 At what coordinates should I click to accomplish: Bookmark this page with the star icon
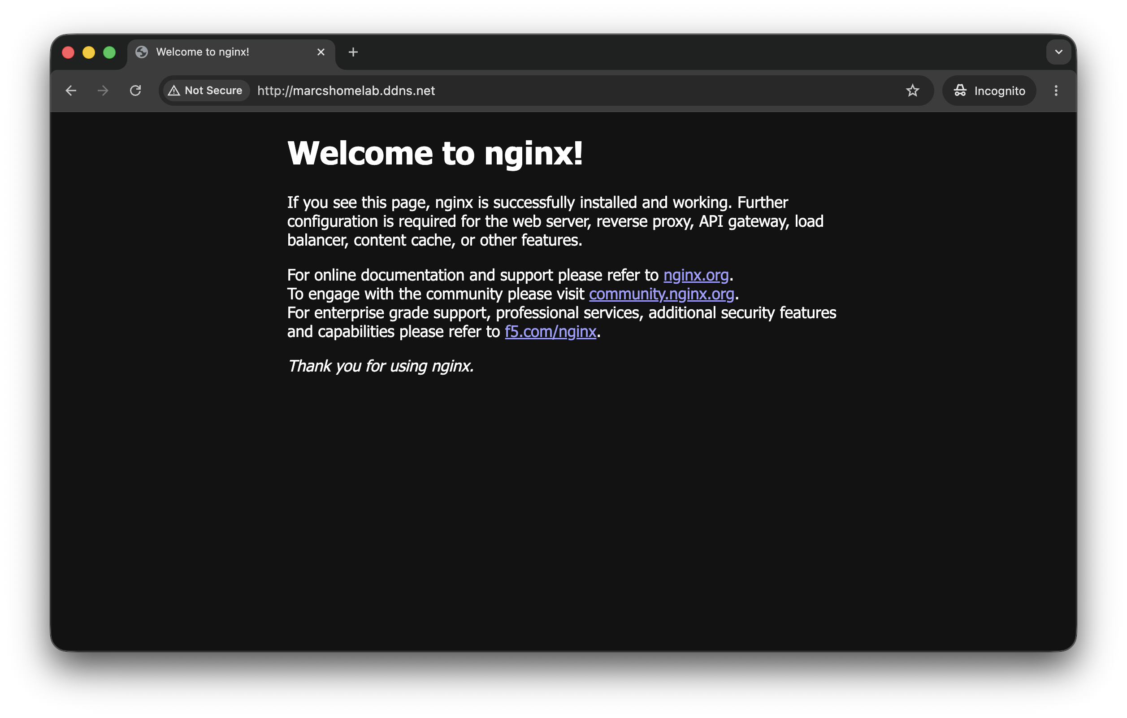(912, 91)
